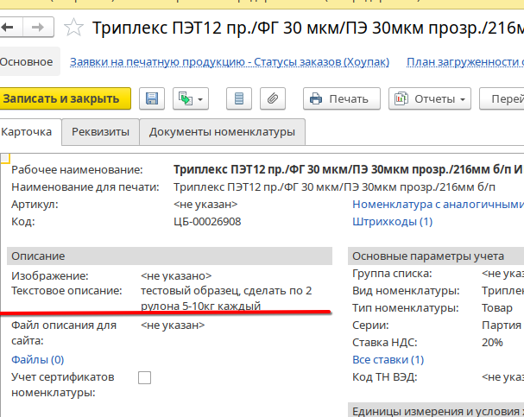
Task: Open the Штрихкоды (1) link
Action: coord(392,222)
